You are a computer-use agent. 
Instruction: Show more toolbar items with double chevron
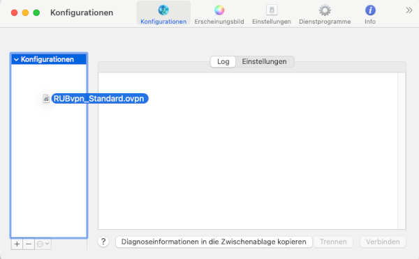click(409, 10)
